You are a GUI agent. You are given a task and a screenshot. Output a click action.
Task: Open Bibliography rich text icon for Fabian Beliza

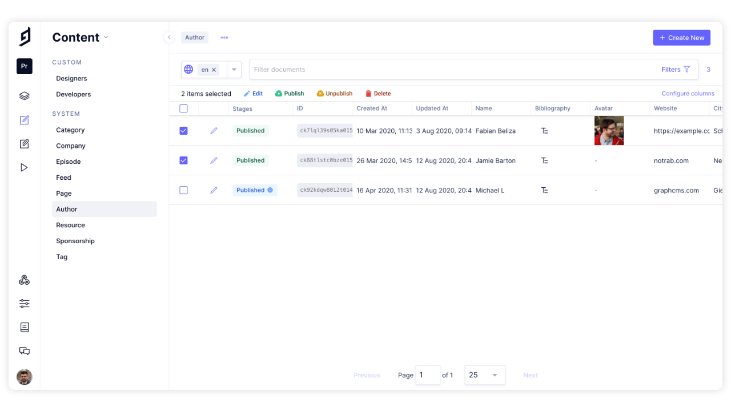544,131
